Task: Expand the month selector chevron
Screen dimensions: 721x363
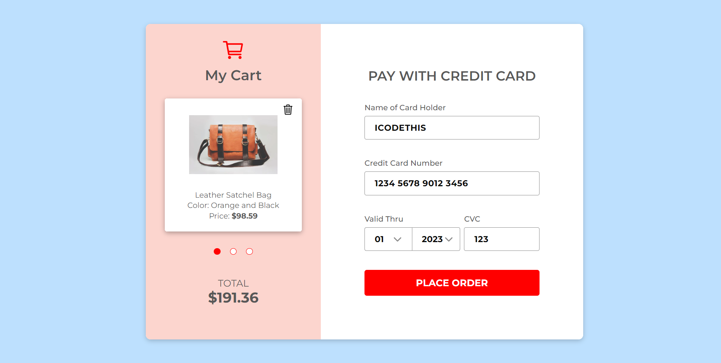Action: 398,239
